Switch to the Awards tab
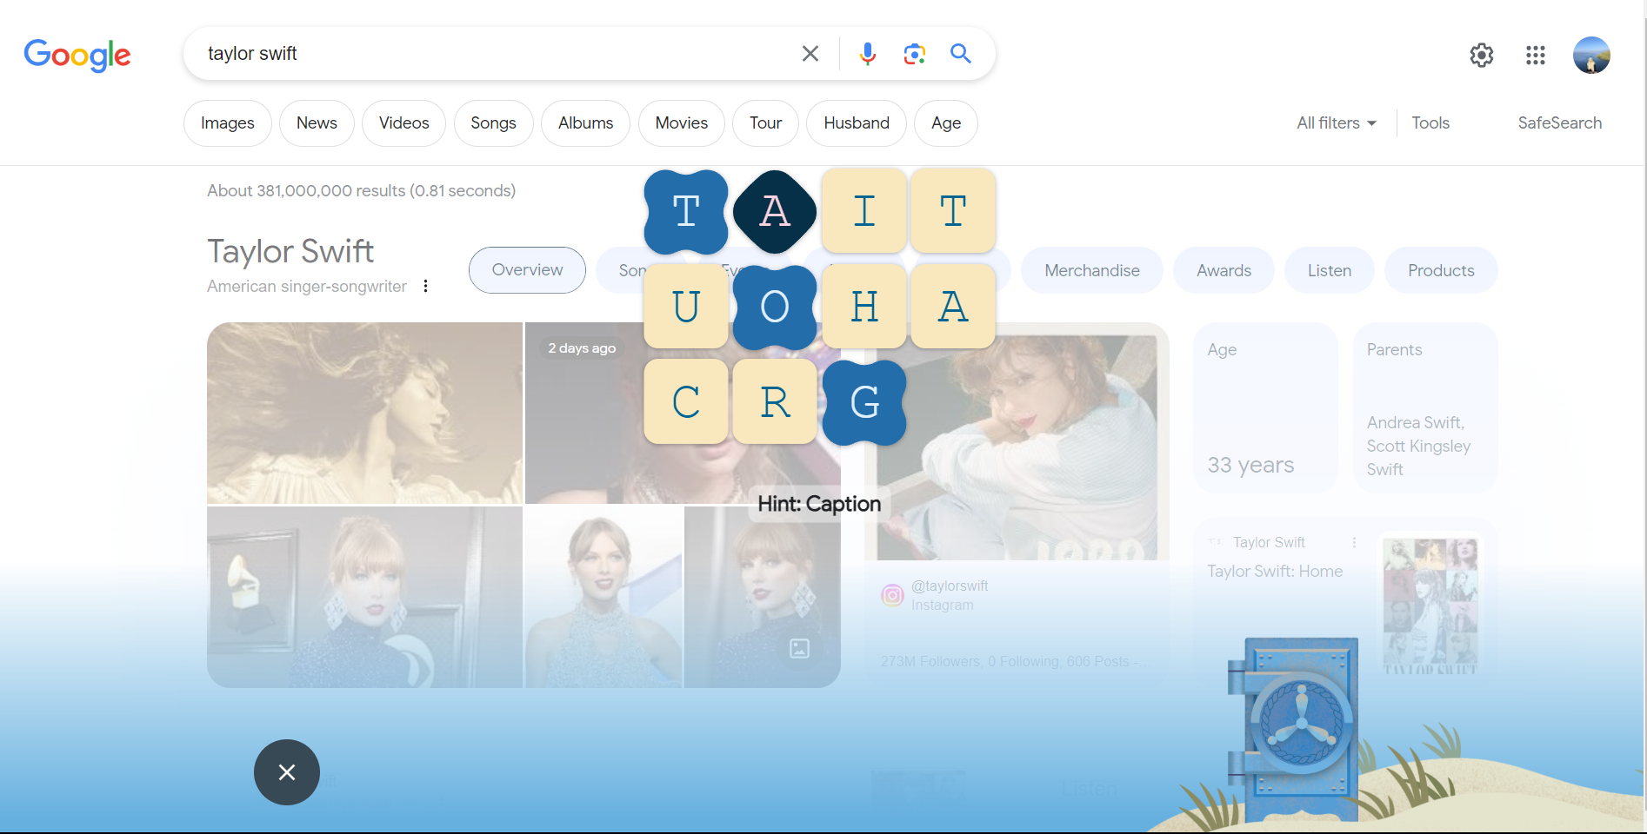1647x834 pixels. click(1224, 270)
